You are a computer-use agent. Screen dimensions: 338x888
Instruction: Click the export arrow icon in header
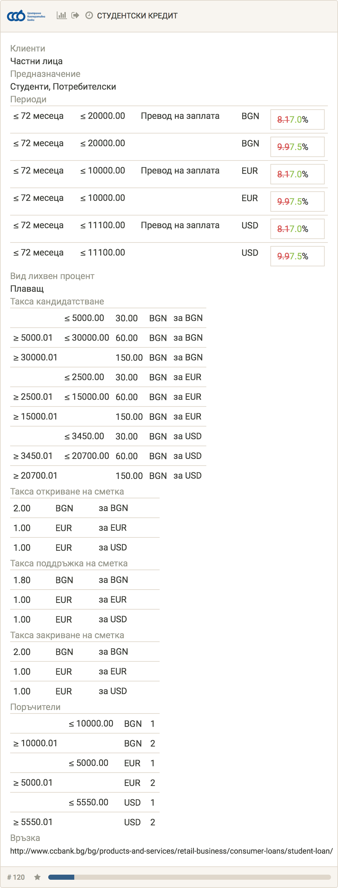click(x=76, y=16)
